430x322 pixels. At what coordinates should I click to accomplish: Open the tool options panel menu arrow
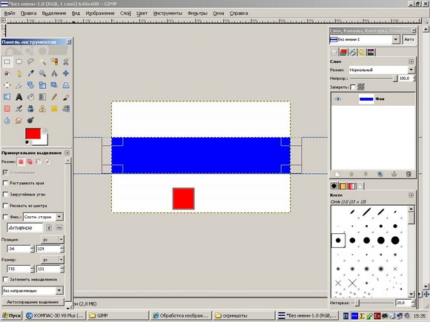tap(67, 152)
